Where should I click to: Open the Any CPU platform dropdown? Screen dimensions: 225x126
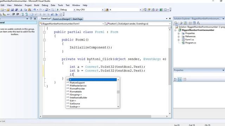[x=102, y=10]
